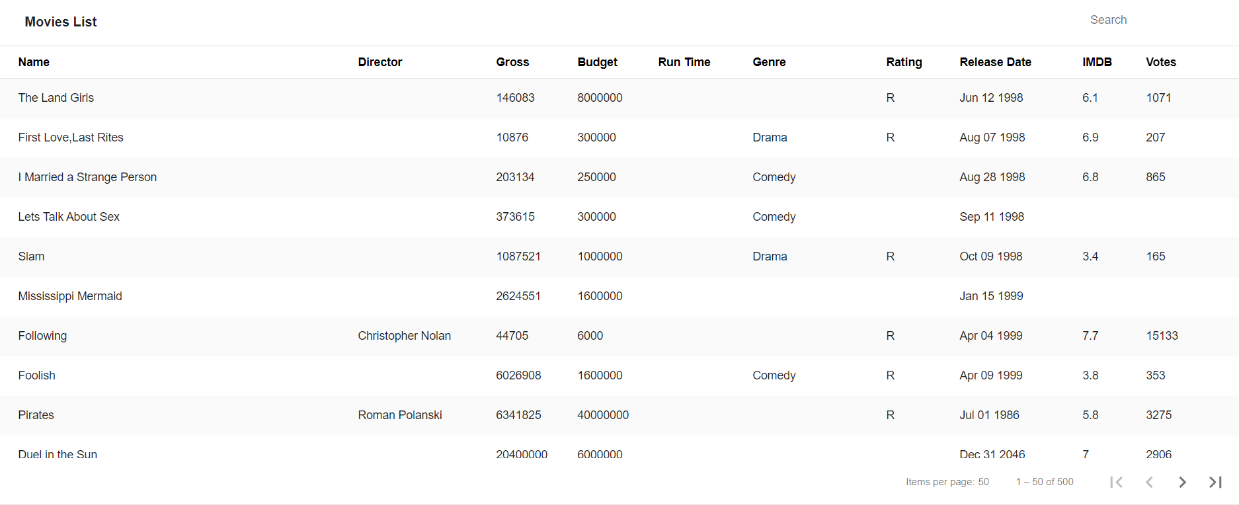This screenshot has width=1239, height=505.
Task: Sort by the Run Time column header
Action: (684, 62)
